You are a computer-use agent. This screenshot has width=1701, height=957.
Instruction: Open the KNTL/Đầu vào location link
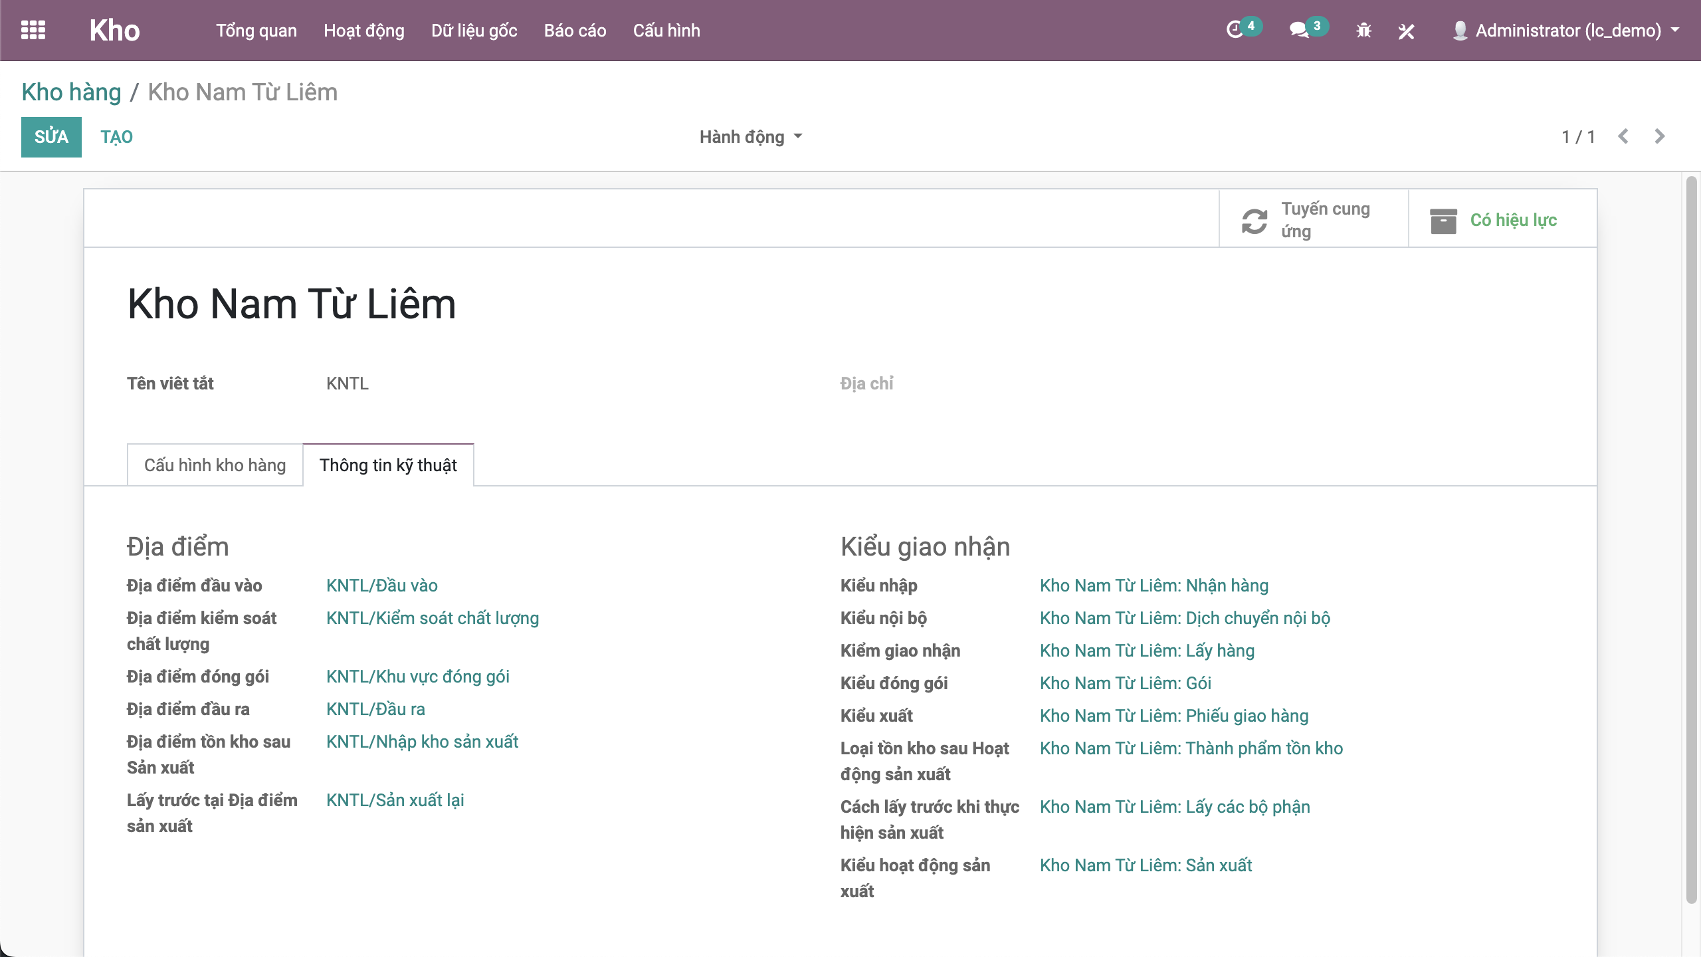(381, 585)
